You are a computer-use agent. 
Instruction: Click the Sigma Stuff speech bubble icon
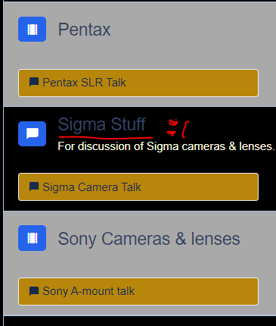(x=32, y=133)
